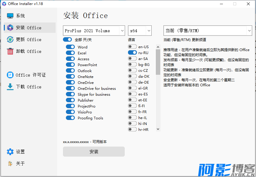Turn on the de-DE language switch
This screenshot has width=256, height=177.
click(x=132, y=82)
